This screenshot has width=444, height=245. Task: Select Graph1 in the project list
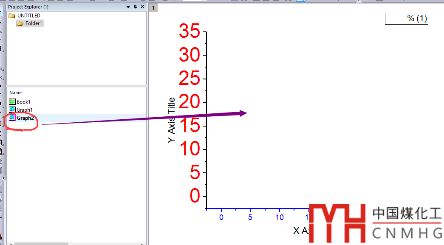coord(21,110)
